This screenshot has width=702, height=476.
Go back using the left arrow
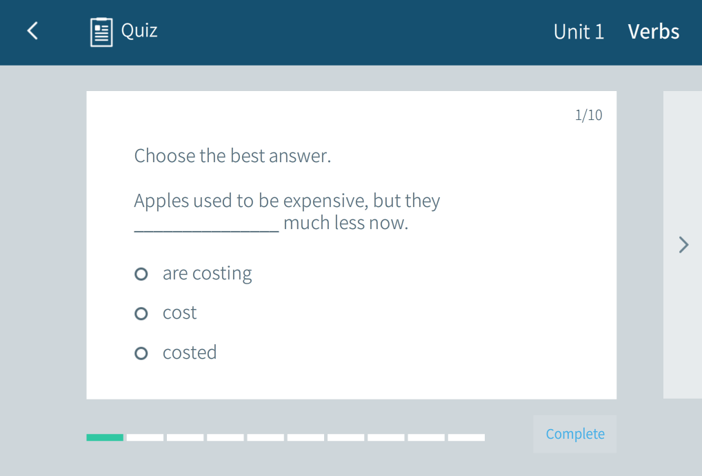coord(32,31)
